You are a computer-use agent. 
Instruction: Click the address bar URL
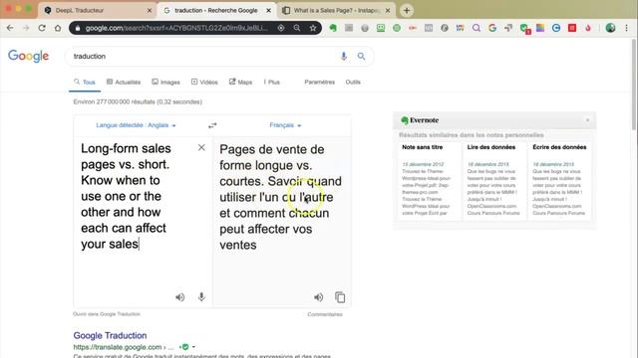pos(176,28)
